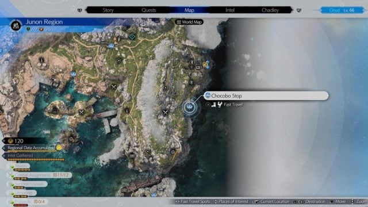
Task: Open the Story tab
Action: 108,10
